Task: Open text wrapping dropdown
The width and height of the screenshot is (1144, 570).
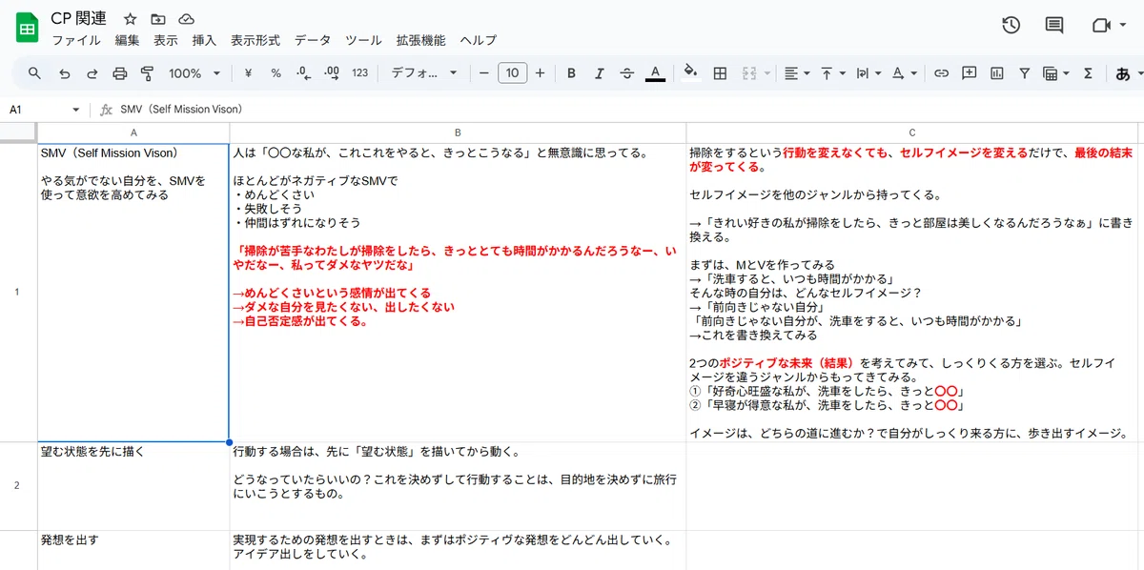Action: [x=868, y=73]
